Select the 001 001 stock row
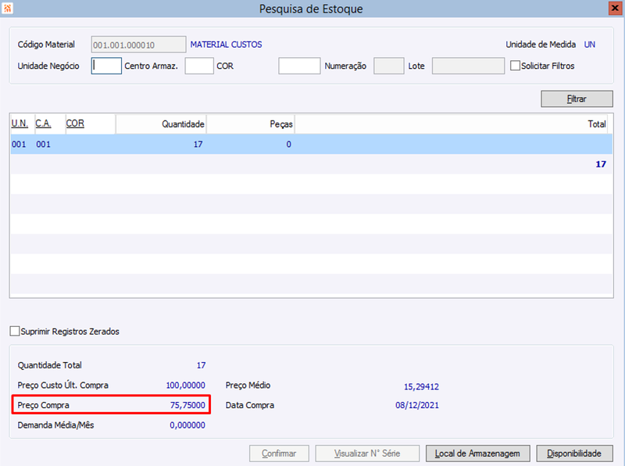Viewport: 625px width, 466px height. [x=311, y=144]
